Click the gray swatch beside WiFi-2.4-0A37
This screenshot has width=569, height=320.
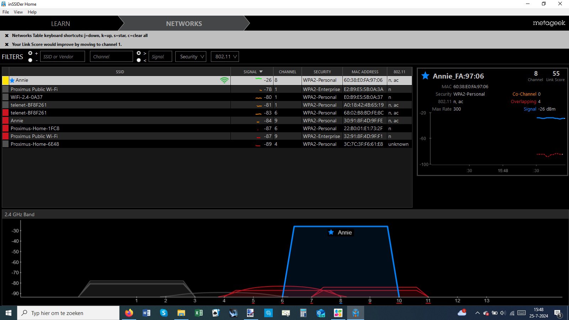5,97
